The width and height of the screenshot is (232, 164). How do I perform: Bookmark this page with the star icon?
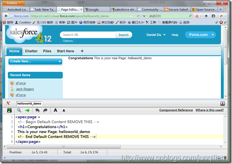[x=131, y=16]
